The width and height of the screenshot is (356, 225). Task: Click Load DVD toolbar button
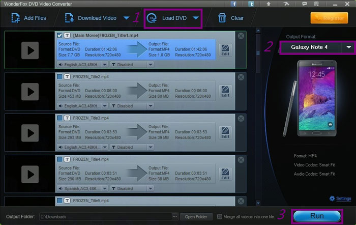click(x=167, y=18)
